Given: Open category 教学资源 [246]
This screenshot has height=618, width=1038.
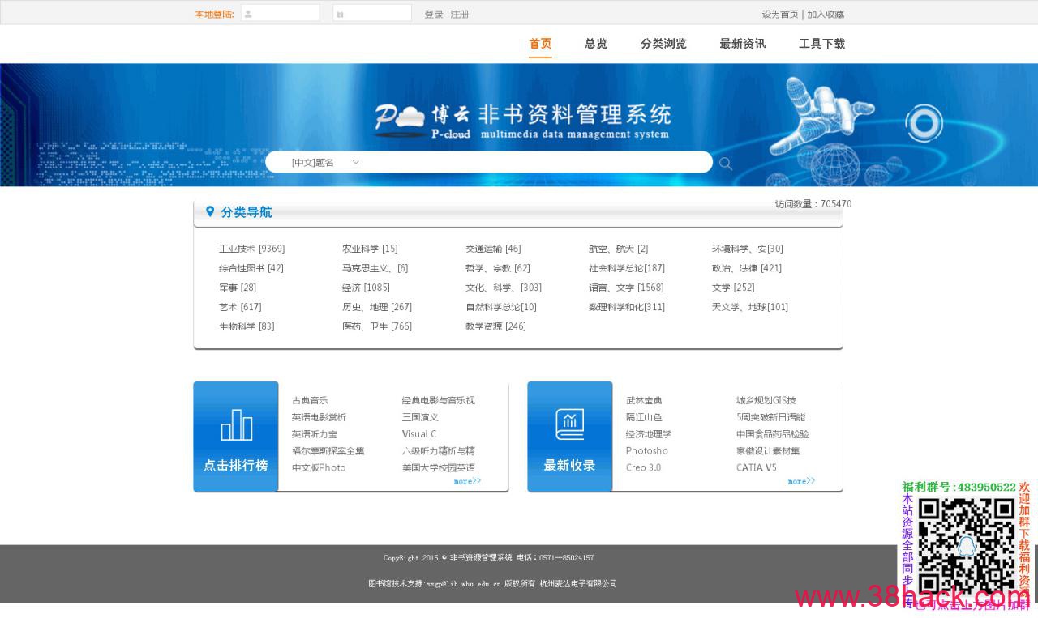Looking at the screenshot, I should coord(495,326).
